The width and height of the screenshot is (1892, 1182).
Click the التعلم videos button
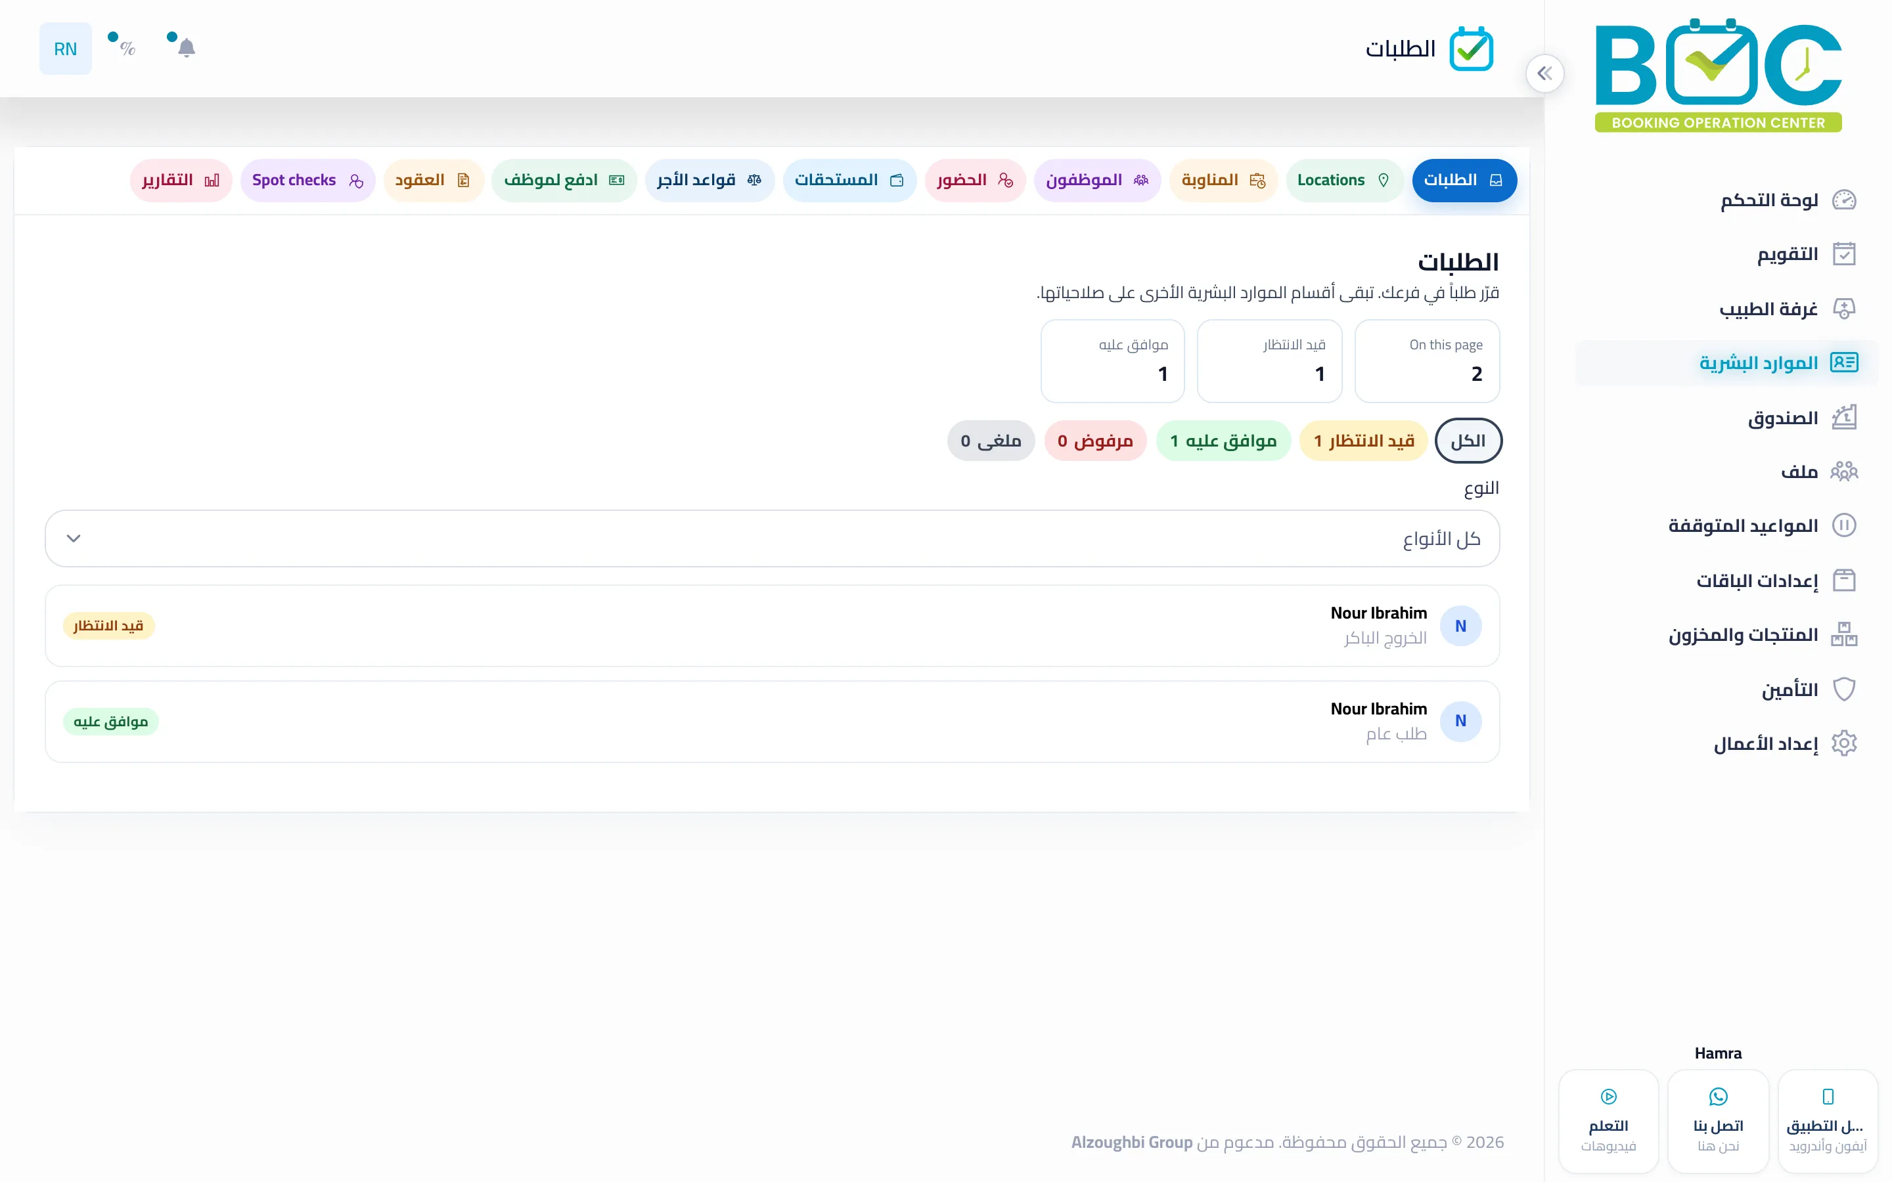(1608, 1122)
